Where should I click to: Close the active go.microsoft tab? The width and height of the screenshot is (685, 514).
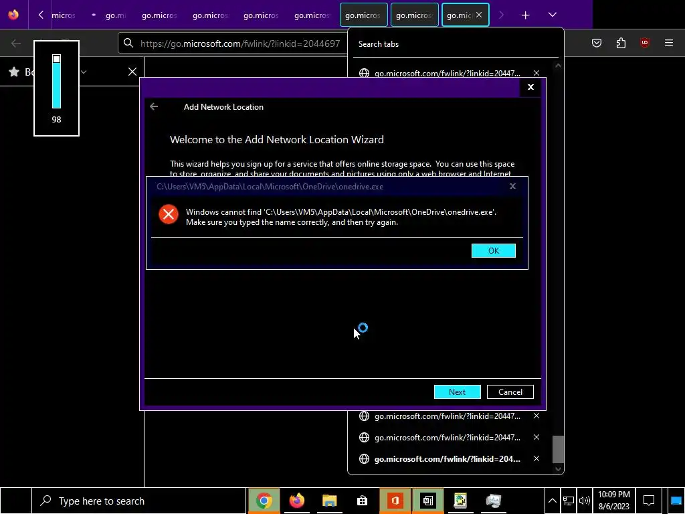(x=479, y=15)
